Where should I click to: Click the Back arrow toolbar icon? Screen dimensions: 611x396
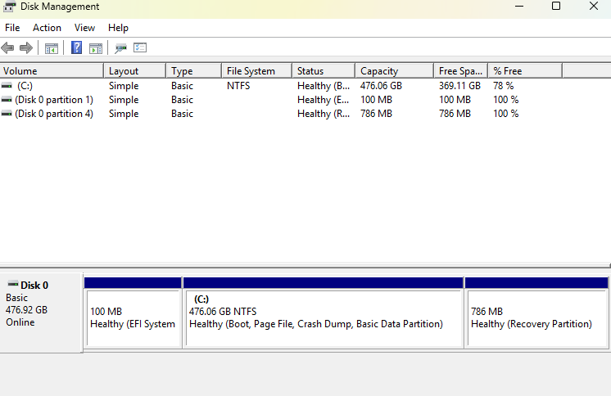[x=8, y=48]
